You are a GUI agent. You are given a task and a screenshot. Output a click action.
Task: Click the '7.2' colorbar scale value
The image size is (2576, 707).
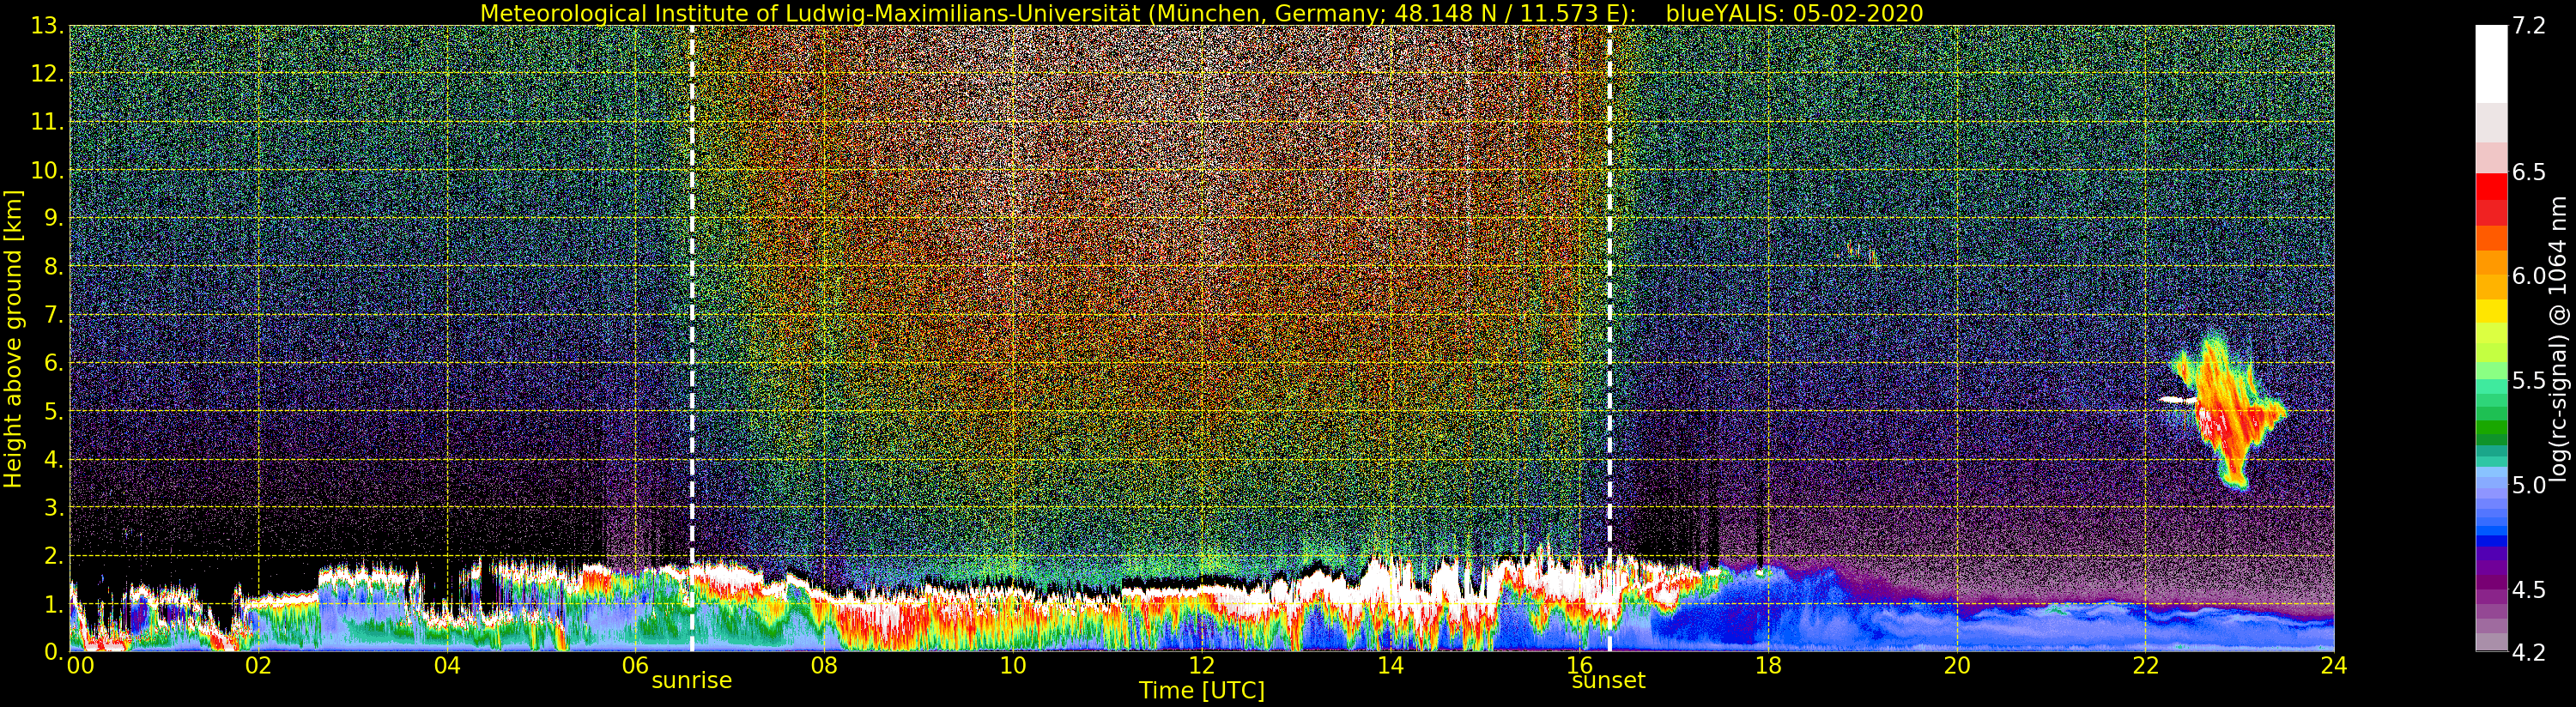(x=2529, y=26)
